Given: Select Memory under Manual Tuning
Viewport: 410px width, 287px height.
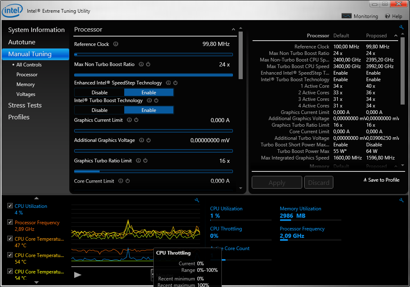Looking at the screenshot, I should pos(25,84).
